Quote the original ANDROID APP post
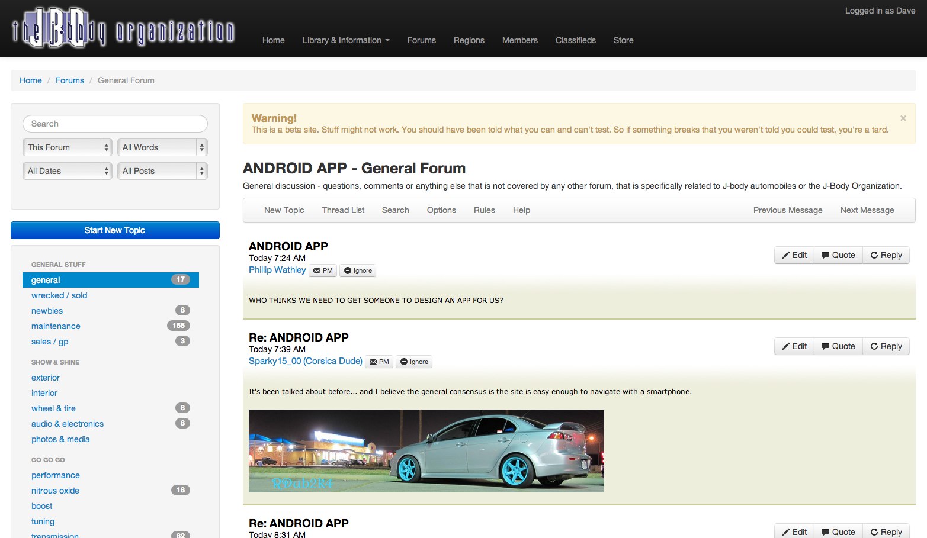 [838, 255]
